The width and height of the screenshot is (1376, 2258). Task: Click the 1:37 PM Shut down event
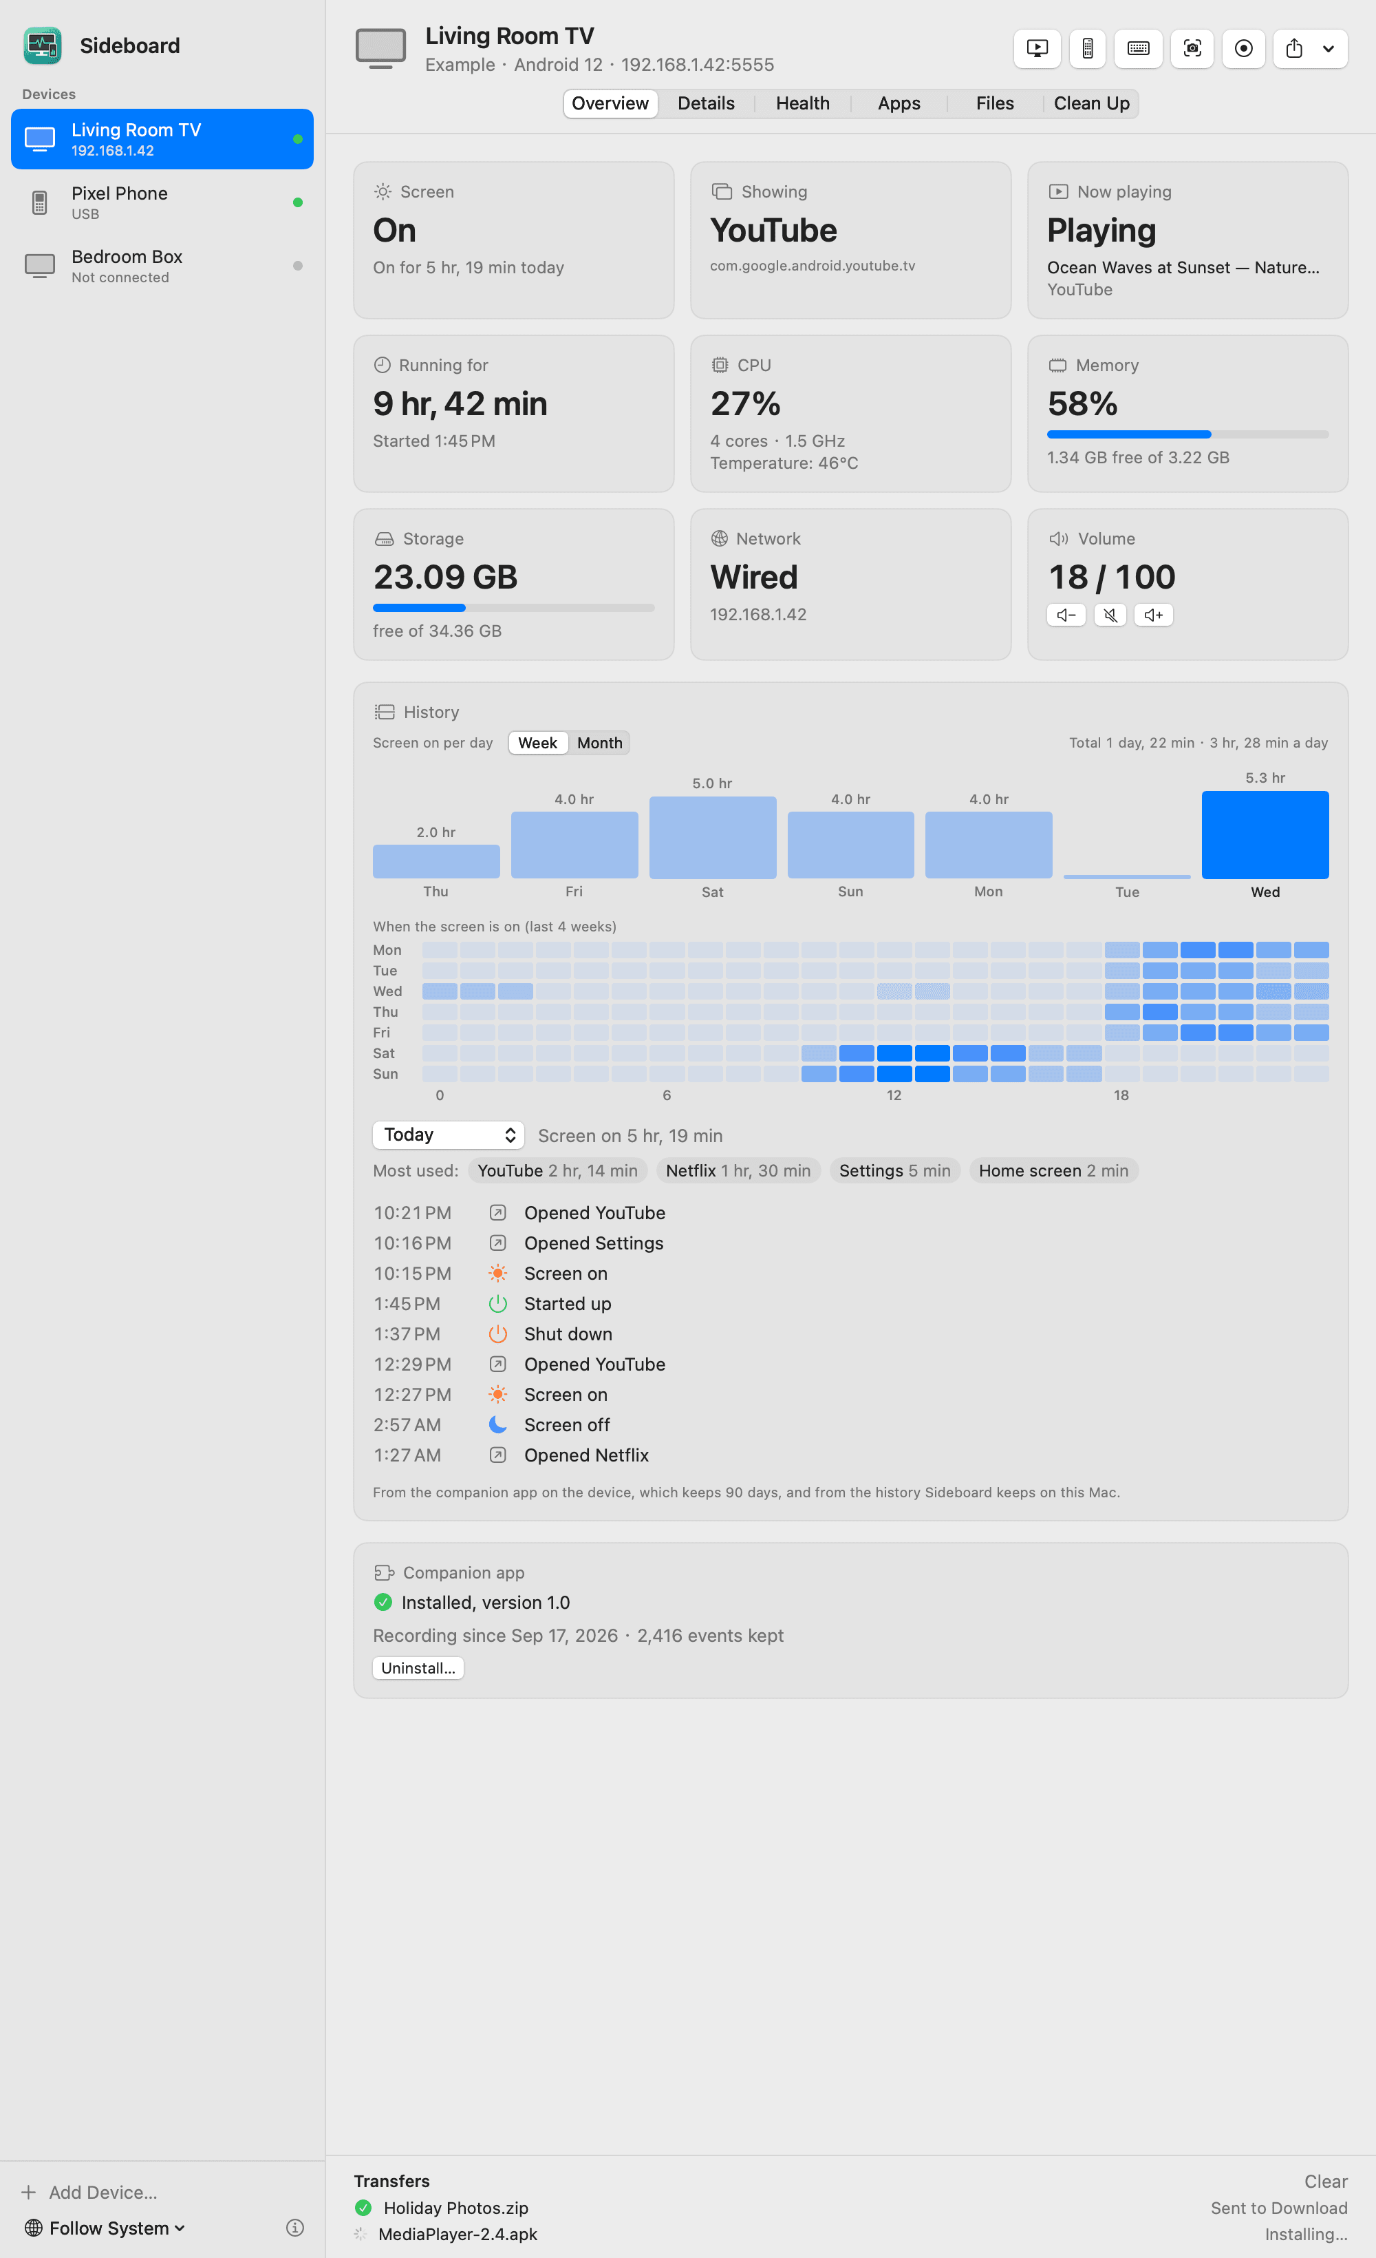[851, 1334]
